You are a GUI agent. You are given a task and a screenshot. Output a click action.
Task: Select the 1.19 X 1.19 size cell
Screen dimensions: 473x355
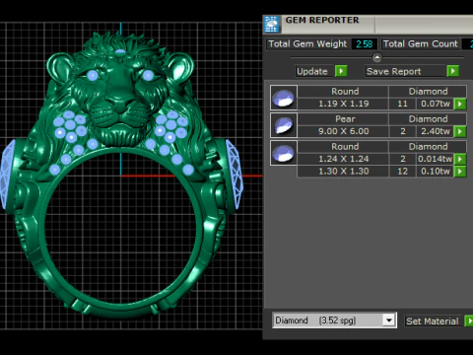[x=343, y=104]
